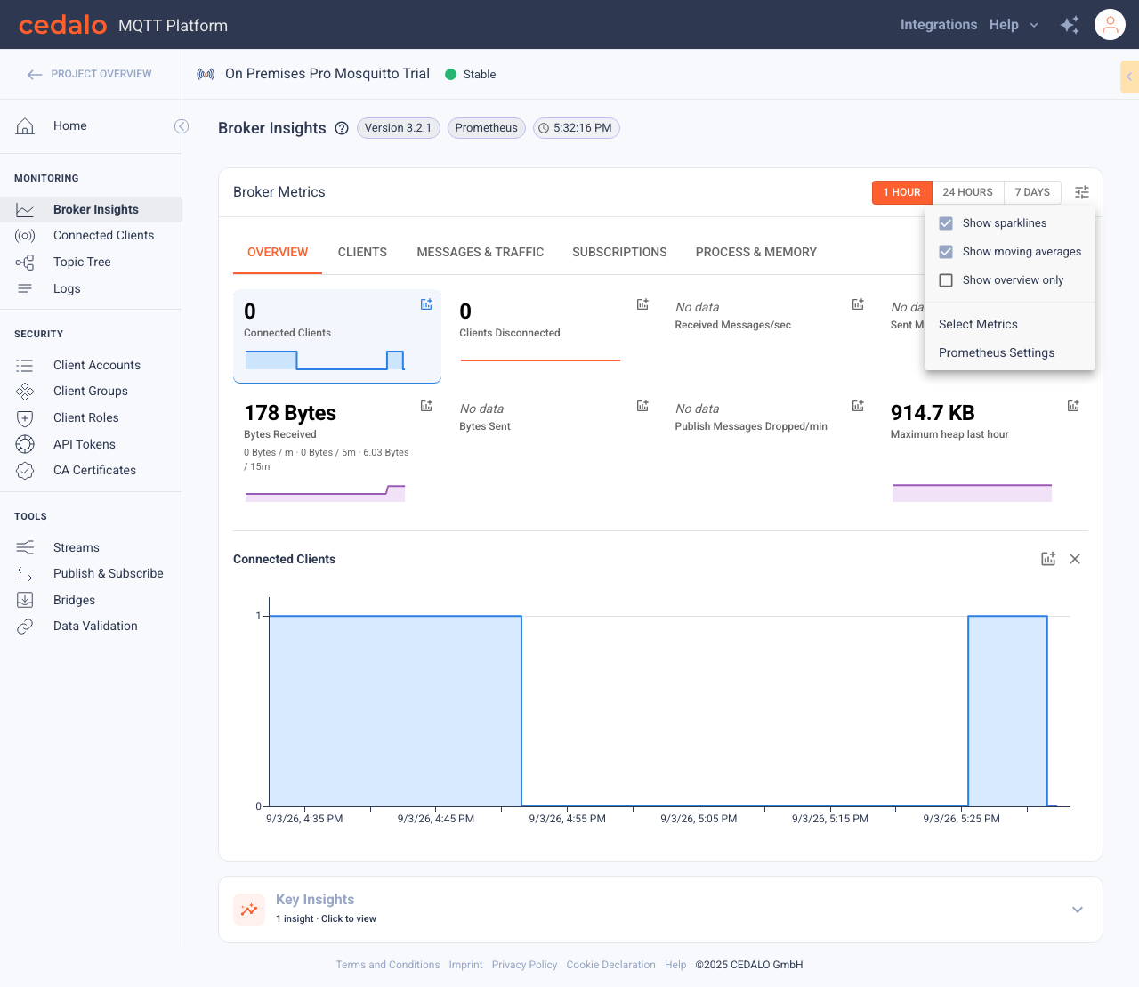Open the user profile avatar
1139x987 pixels.
click(1111, 25)
